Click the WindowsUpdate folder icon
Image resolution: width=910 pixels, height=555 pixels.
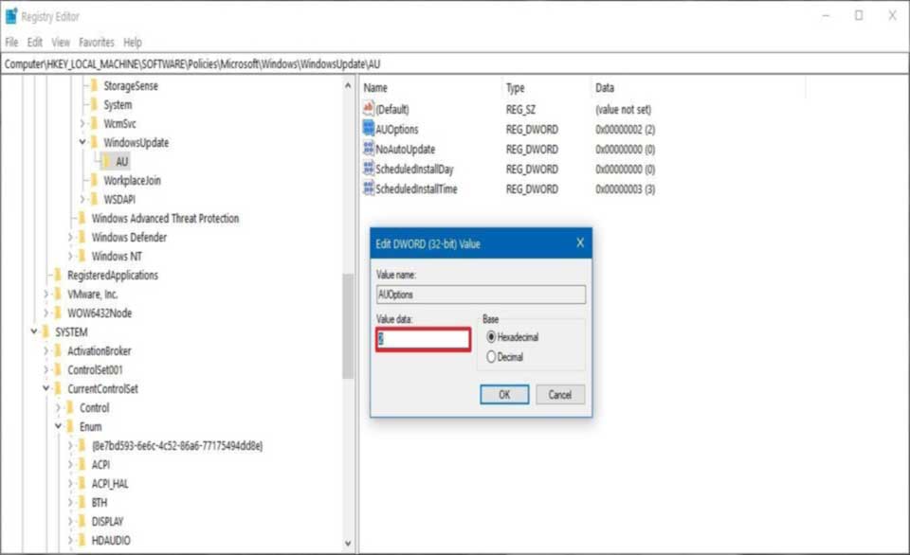94,142
